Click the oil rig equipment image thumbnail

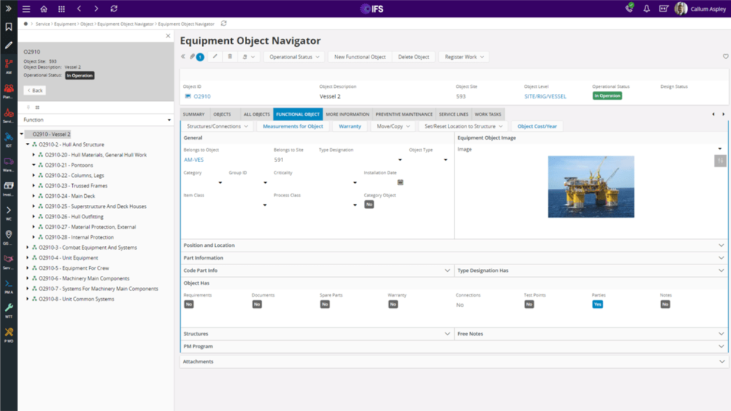[x=591, y=186]
